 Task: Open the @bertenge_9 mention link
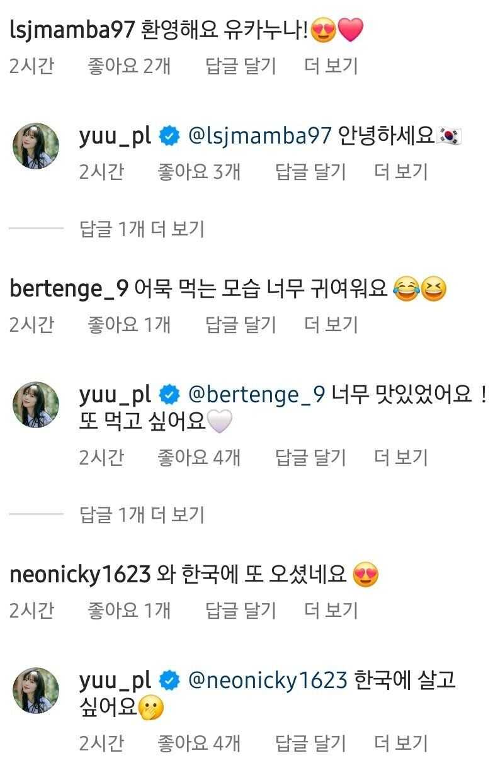click(257, 395)
